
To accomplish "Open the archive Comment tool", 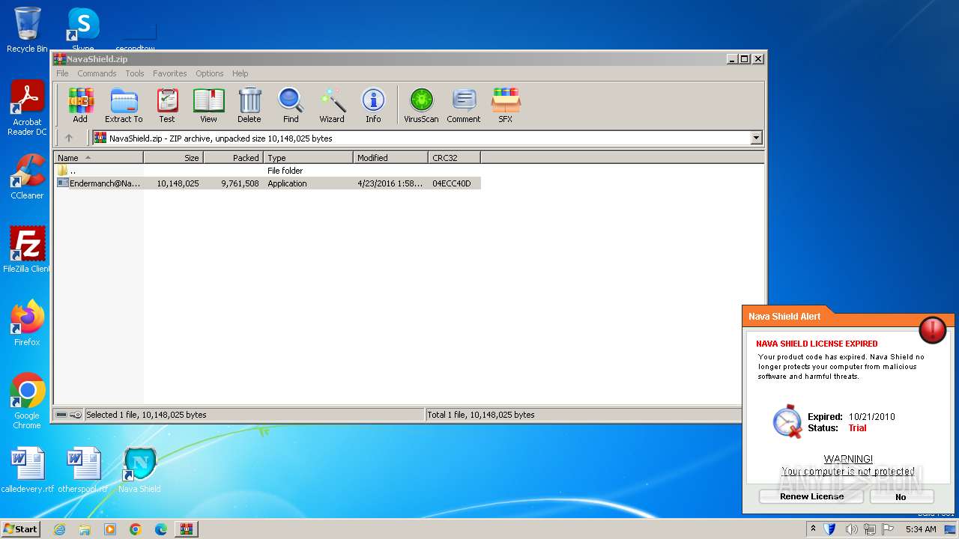I will click(x=464, y=106).
